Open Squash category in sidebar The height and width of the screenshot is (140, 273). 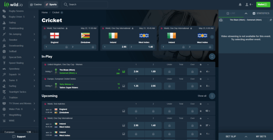click(19, 75)
